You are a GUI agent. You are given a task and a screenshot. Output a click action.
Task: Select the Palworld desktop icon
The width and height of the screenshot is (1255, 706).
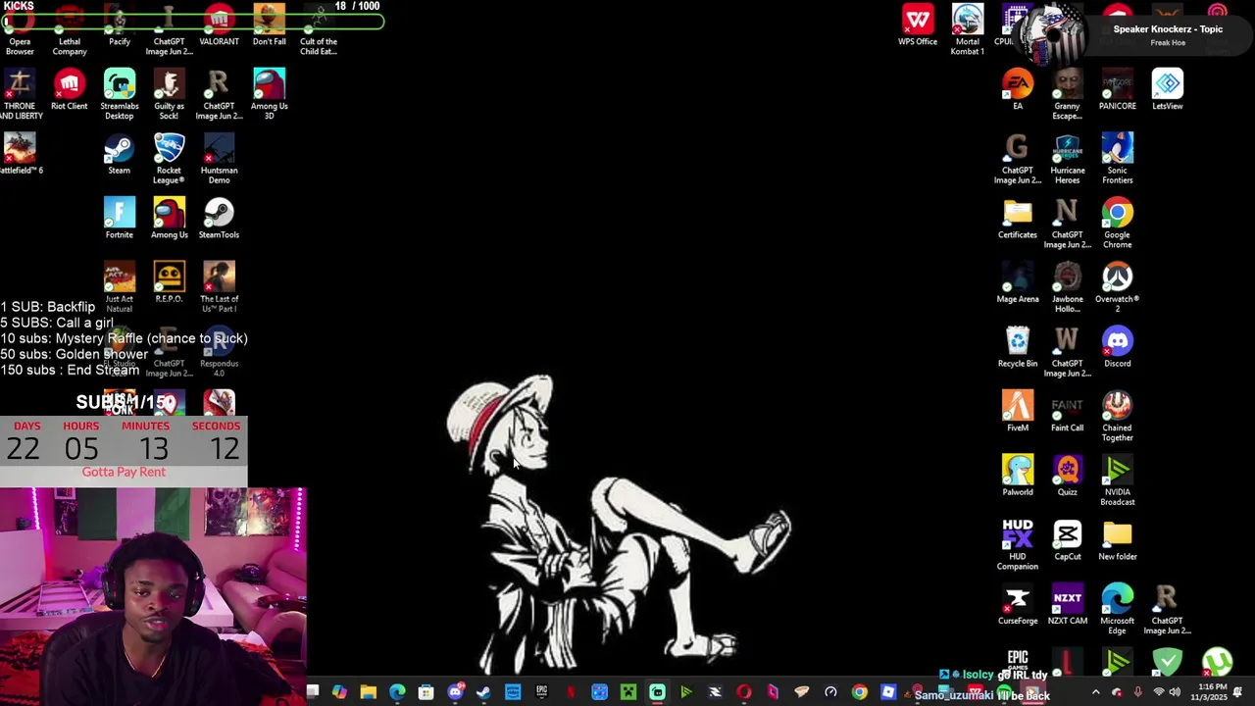coord(1018,476)
